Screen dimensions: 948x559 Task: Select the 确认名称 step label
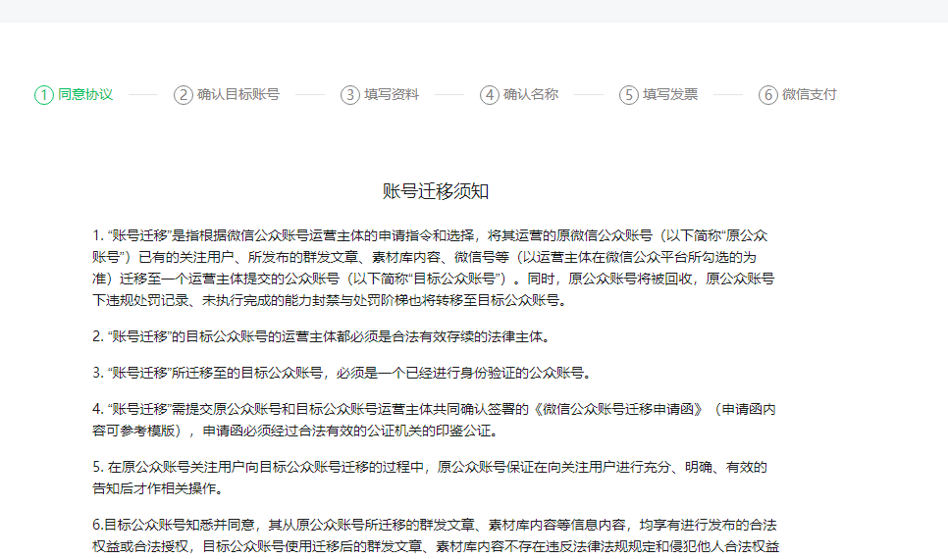pyautogui.click(x=531, y=94)
